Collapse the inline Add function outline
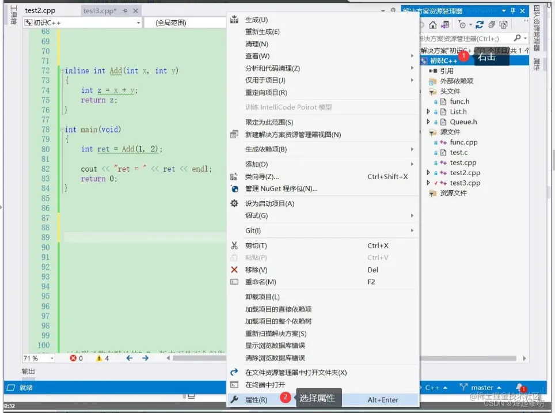 (62, 70)
